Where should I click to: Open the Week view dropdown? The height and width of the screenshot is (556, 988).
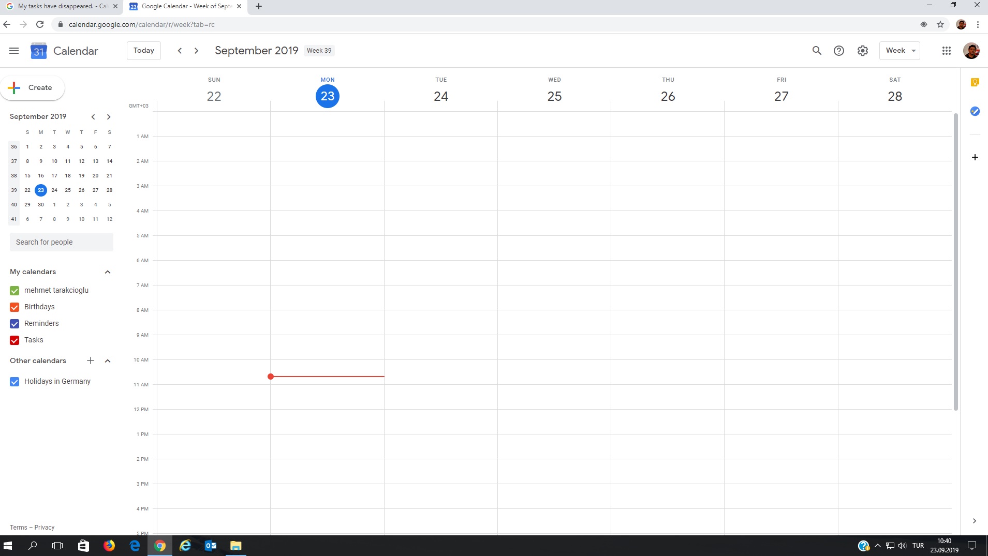pyautogui.click(x=899, y=50)
